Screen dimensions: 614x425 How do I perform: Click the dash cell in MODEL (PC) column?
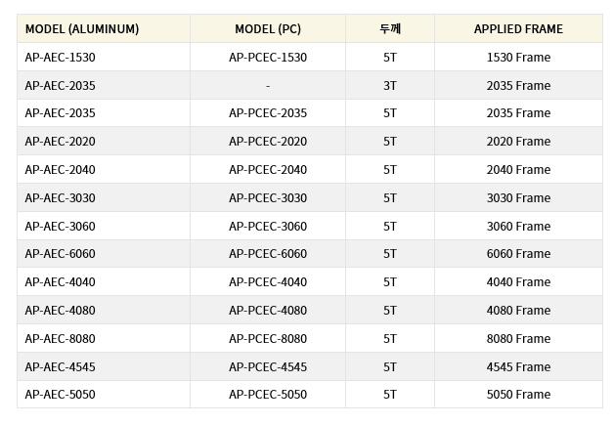tap(268, 85)
